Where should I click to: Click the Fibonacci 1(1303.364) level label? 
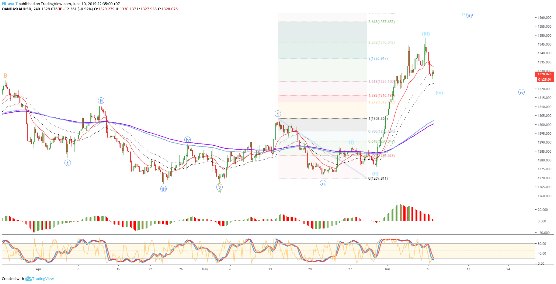point(378,119)
